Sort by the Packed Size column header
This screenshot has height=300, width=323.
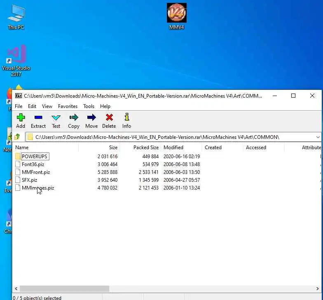click(140, 148)
